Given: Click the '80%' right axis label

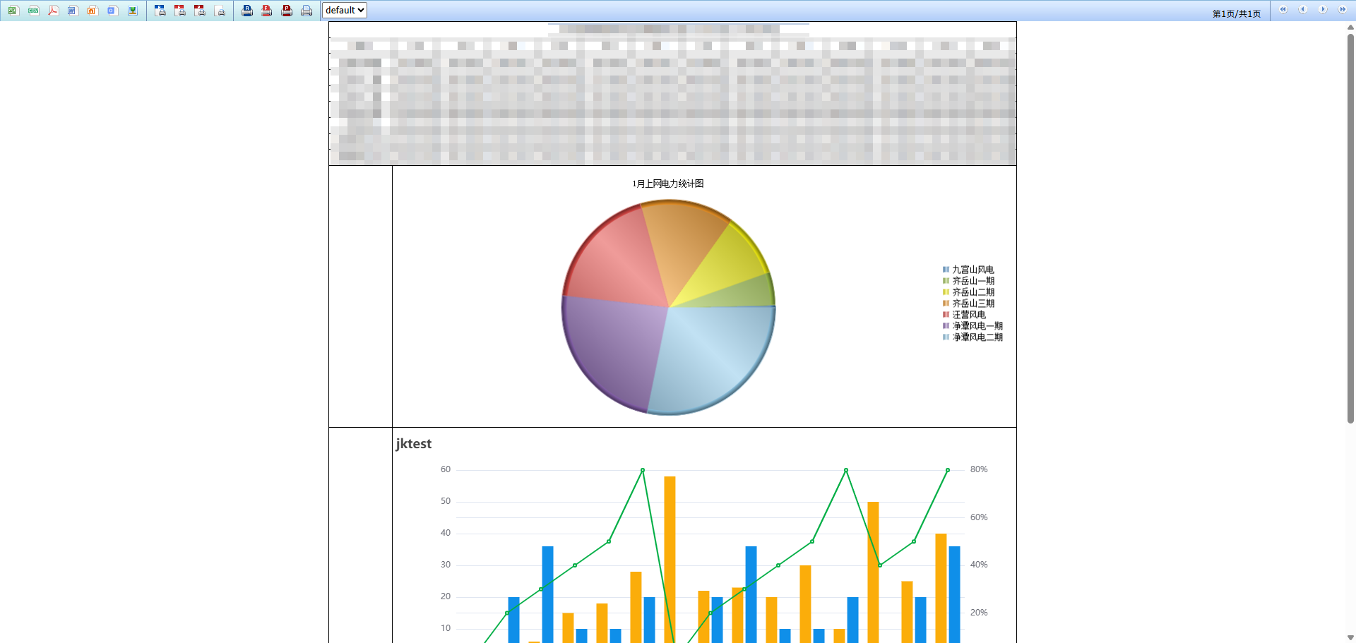Looking at the screenshot, I should point(979,469).
